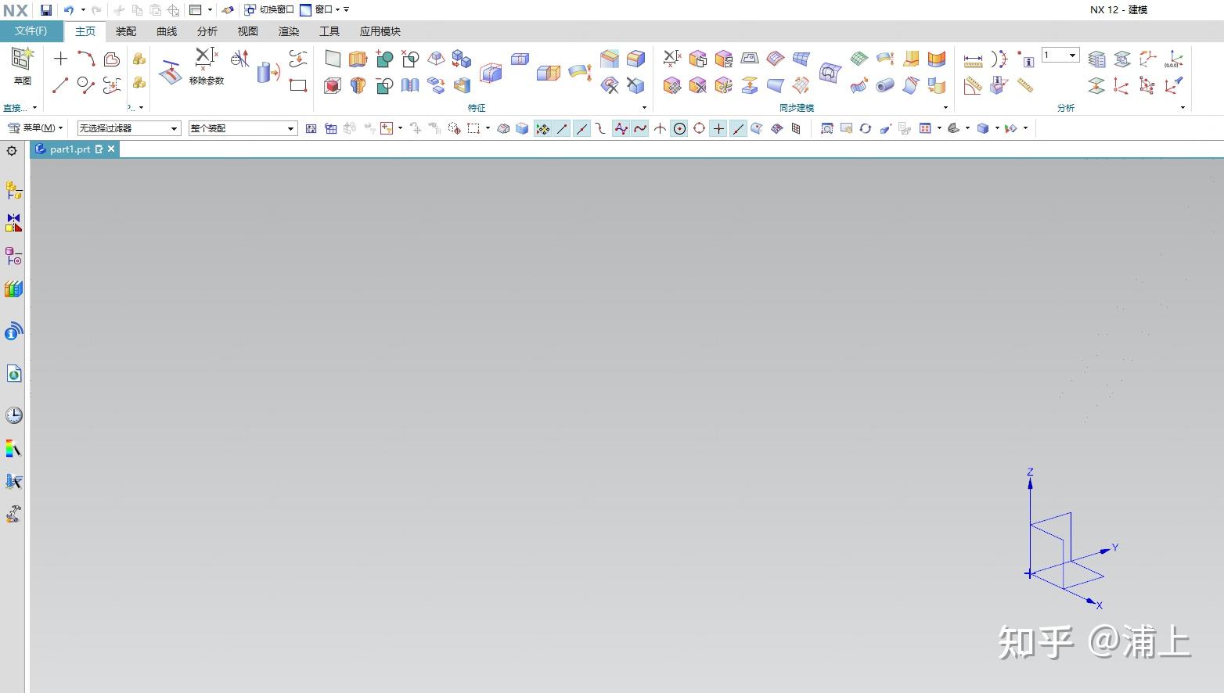
Task: Switch to the Curve (曲线) ribbon tab
Action: (x=167, y=31)
